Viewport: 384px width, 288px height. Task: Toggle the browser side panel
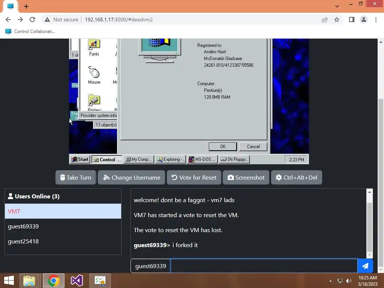352,19
